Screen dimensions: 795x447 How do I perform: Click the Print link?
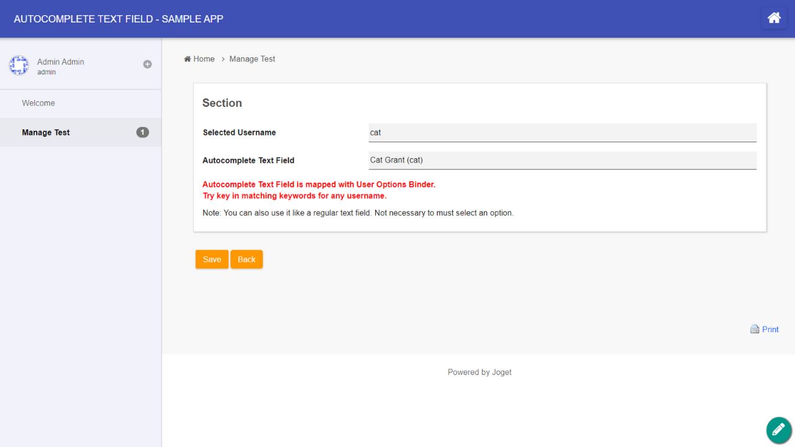(770, 329)
